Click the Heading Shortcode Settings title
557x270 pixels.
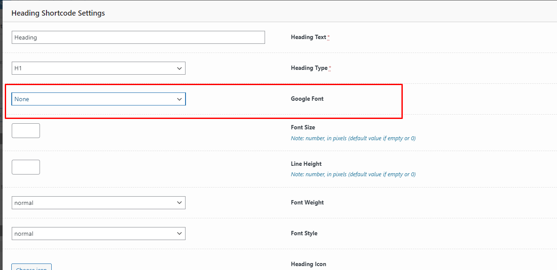click(x=58, y=13)
